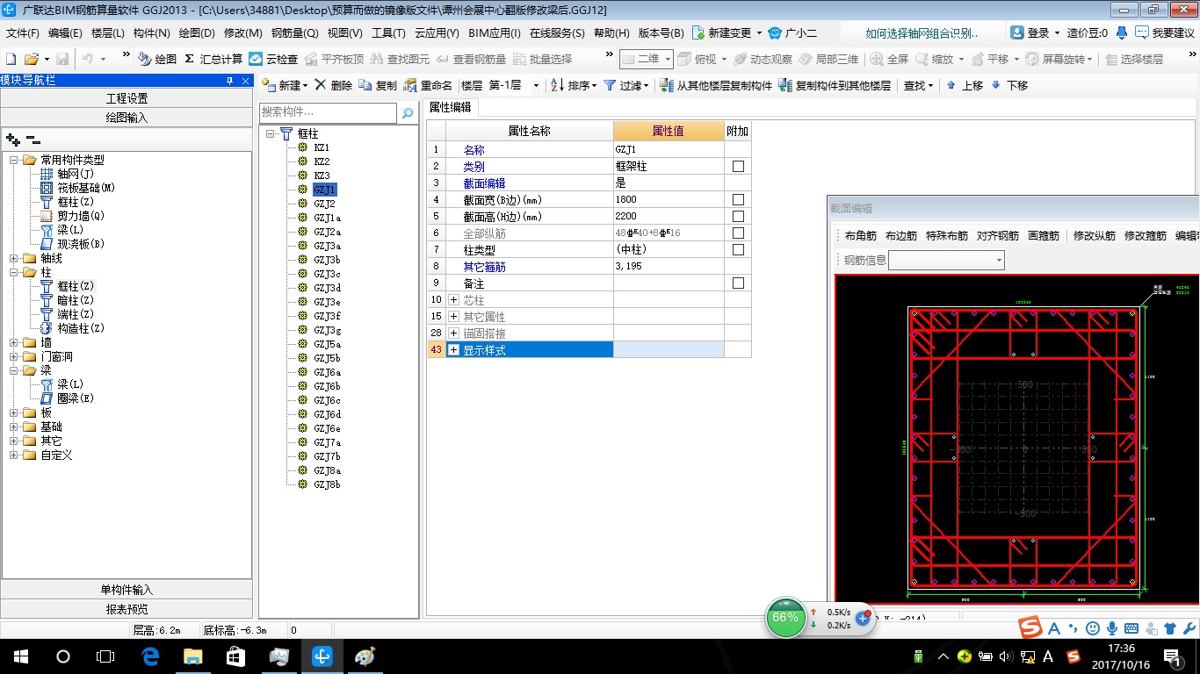
Task: Select 剪力墙(Q) tree item
Action: (x=81, y=216)
